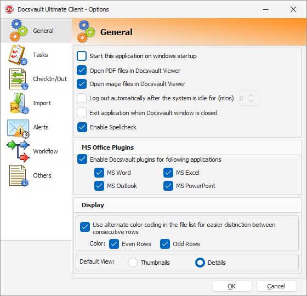Click the Display section header
Screen dimensions: 307x296
pos(93,205)
